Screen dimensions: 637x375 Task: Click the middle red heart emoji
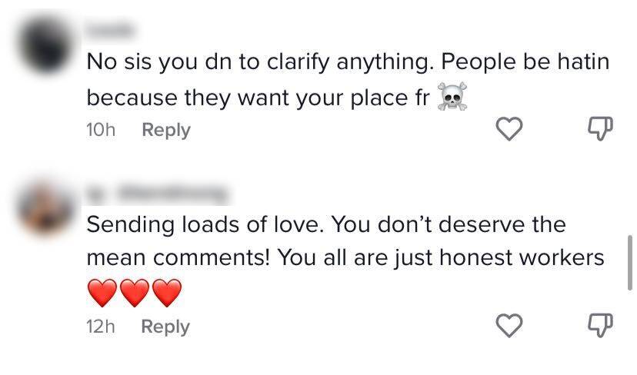point(134,292)
